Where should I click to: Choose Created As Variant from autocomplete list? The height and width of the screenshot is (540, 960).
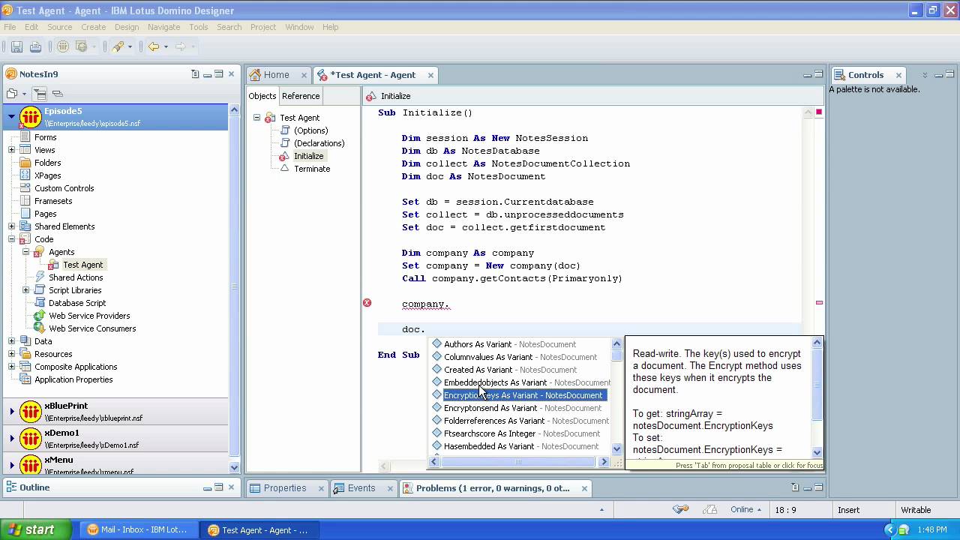[x=511, y=370]
